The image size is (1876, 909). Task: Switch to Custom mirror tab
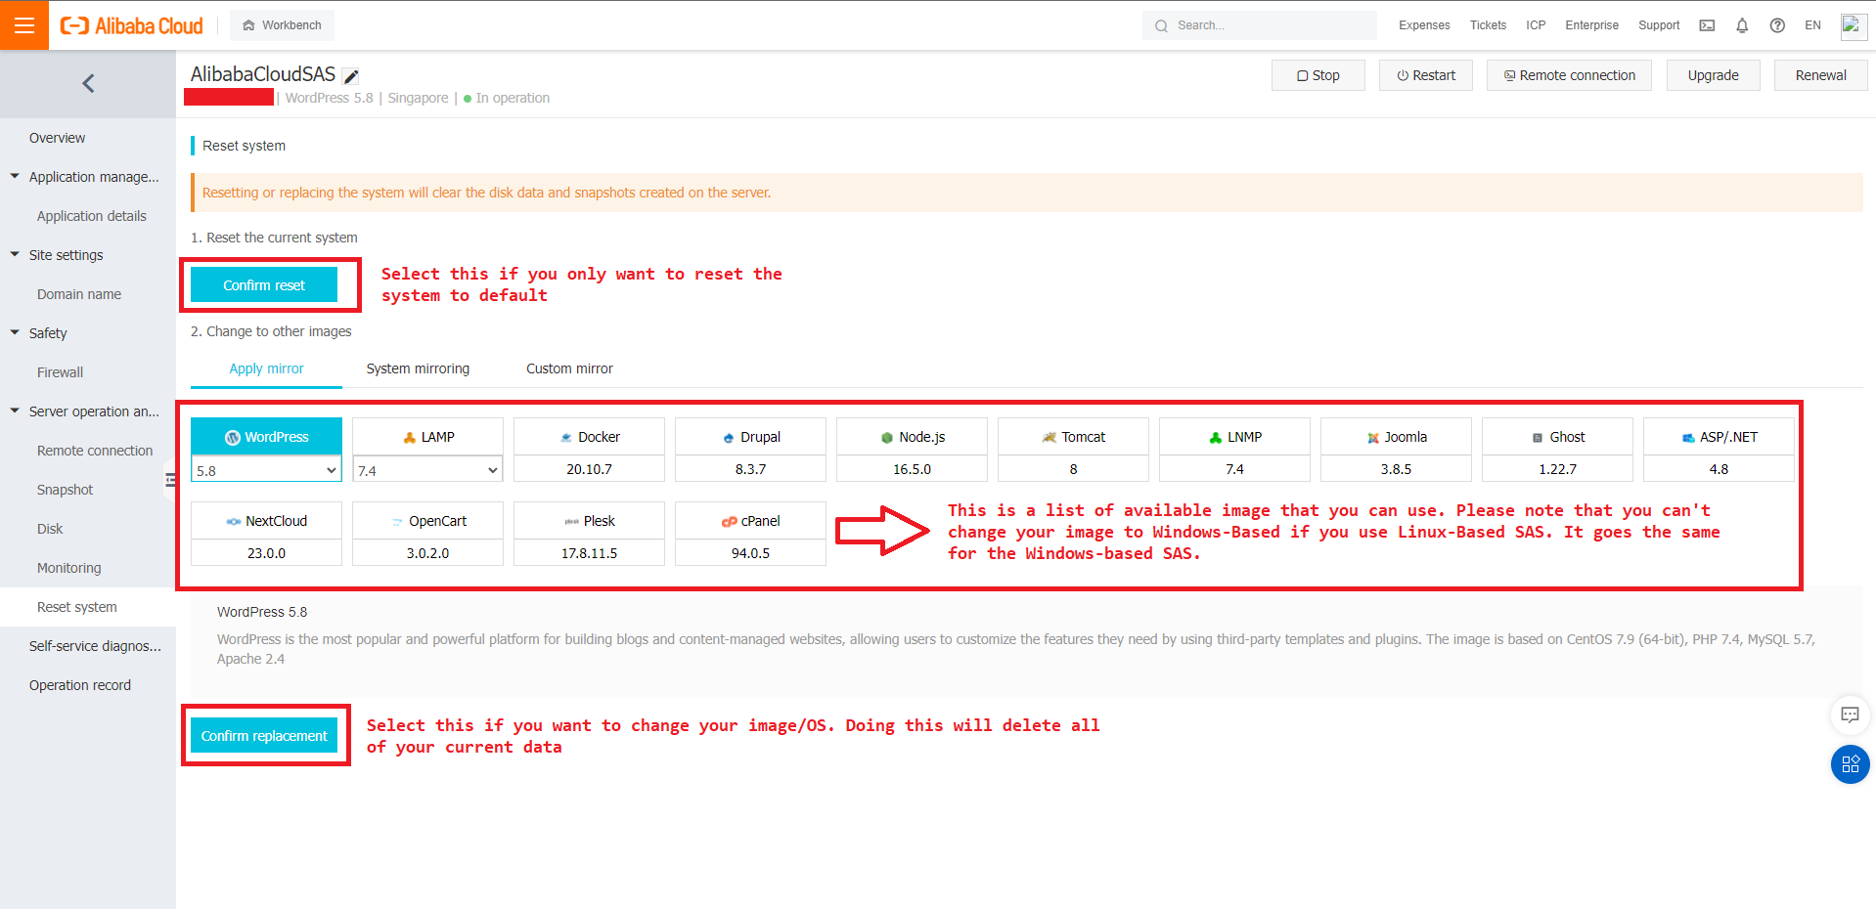click(x=569, y=368)
